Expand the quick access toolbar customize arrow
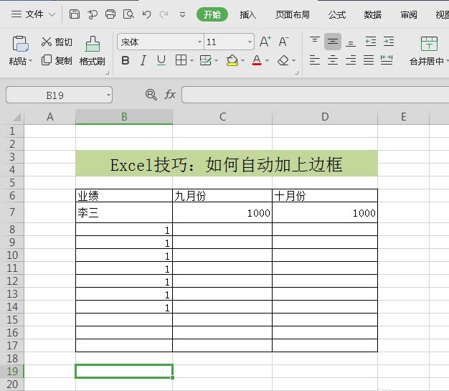Viewport: 449px width, 391px height. (182, 14)
